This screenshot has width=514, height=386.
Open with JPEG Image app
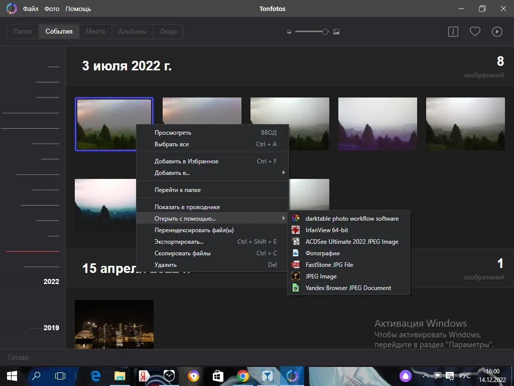coord(349,276)
